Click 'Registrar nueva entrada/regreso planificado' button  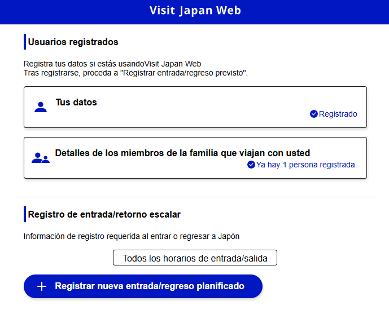tap(143, 286)
